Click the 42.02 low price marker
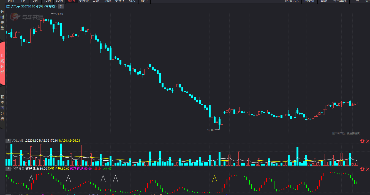Image resolution: width=370 pixels, height=195 pixels. pyautogui.click(x=211, y=130)
